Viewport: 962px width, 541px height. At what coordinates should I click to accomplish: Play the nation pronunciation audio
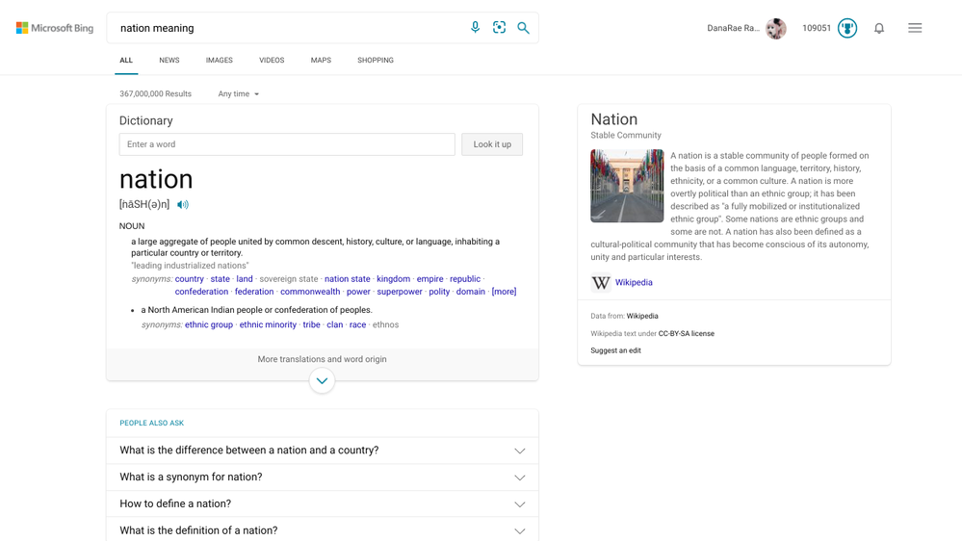183,205
